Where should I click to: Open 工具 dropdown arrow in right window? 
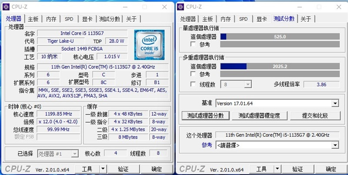tap(277, 169)
